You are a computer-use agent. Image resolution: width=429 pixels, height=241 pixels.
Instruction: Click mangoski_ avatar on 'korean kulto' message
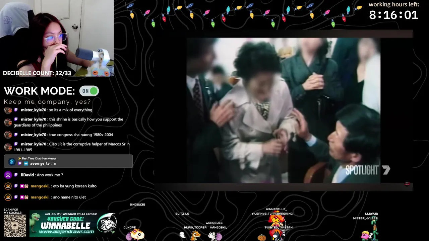(x=8, y=186)
